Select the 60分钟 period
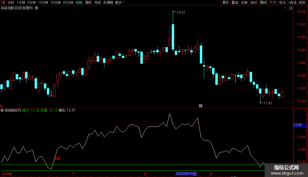This screenshot has width=308, height=177. pyautogui.click(x=68, y=2)
